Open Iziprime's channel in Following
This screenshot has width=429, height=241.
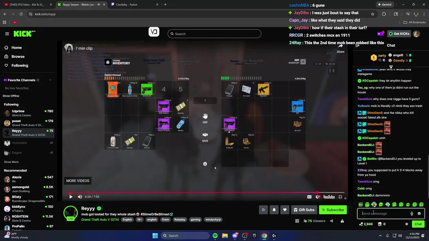(28, 113)
